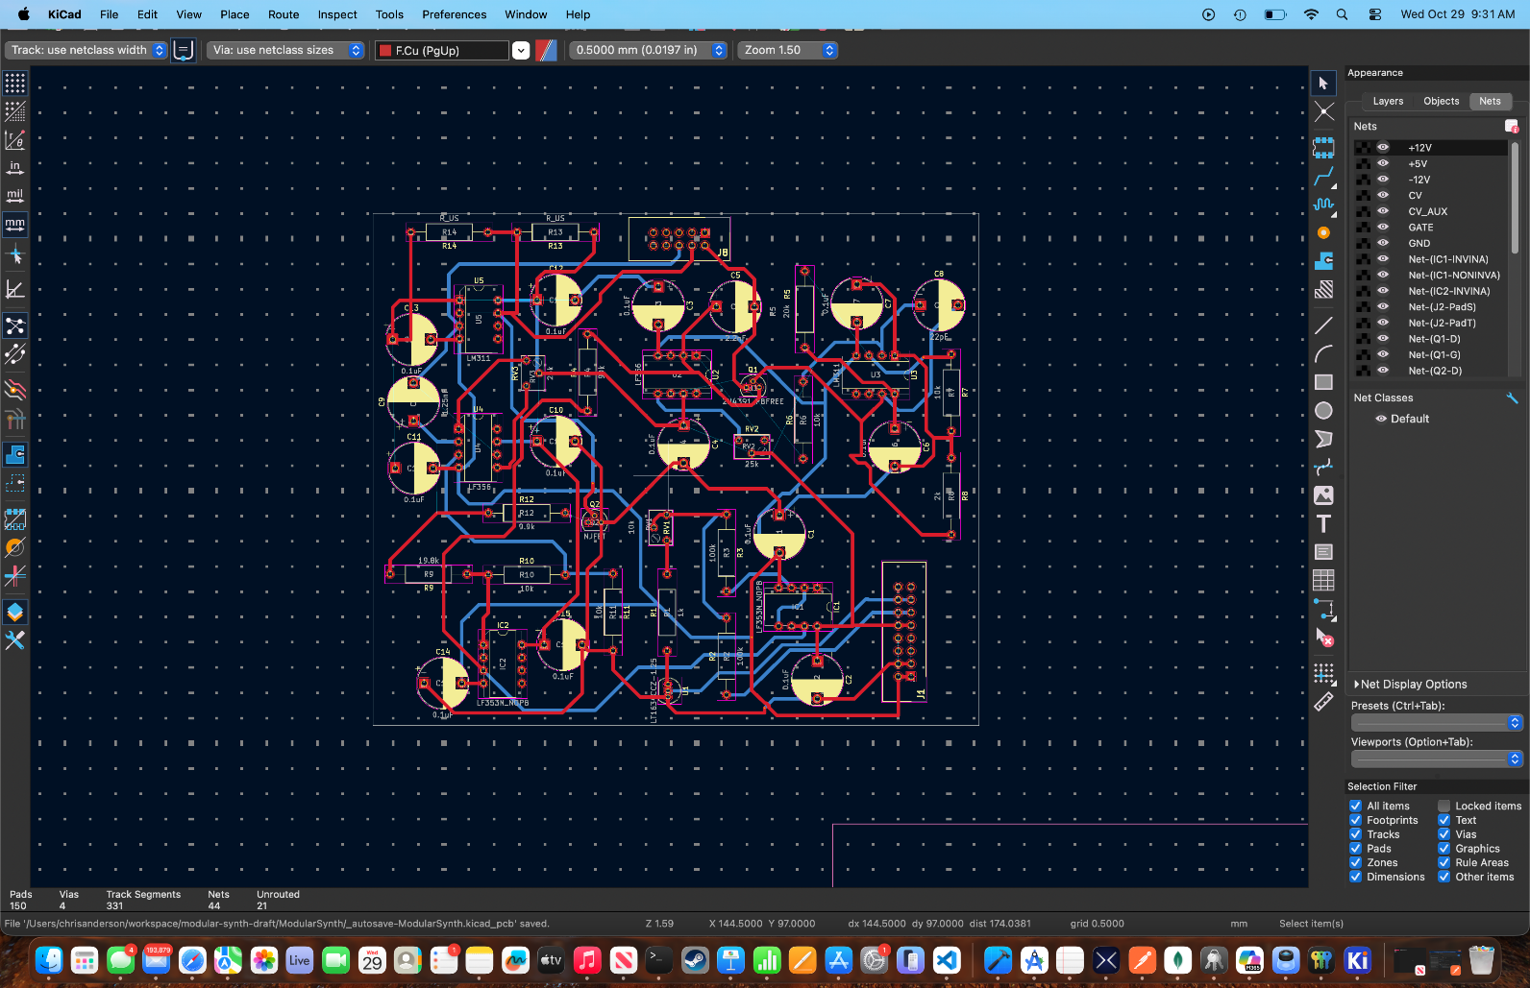Switch to the Layers tab

1387,101
